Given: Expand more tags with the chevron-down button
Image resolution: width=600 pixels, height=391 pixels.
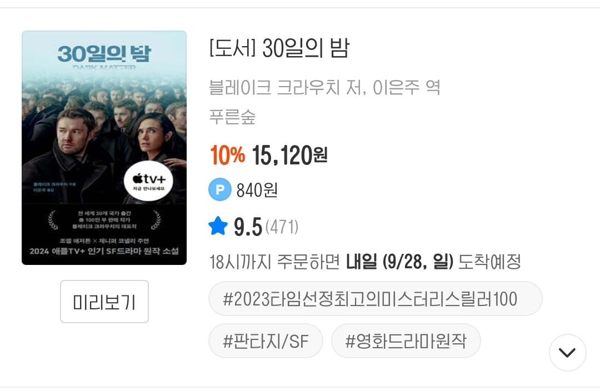Looking at the screenshot, I should [x=567, y=352].
